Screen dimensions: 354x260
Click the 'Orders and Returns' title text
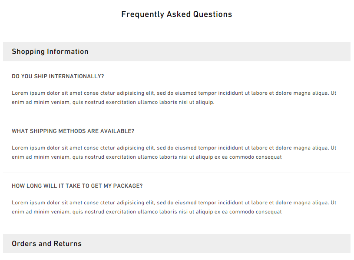point(47,243)
